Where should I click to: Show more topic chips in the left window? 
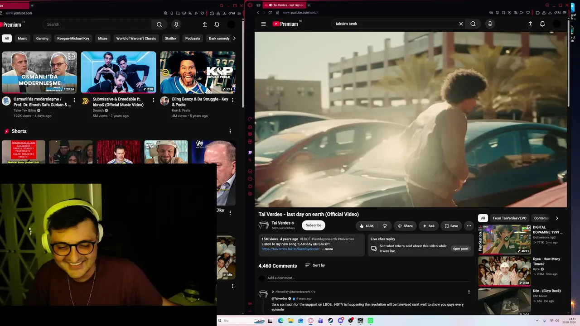tap(234, 38)
